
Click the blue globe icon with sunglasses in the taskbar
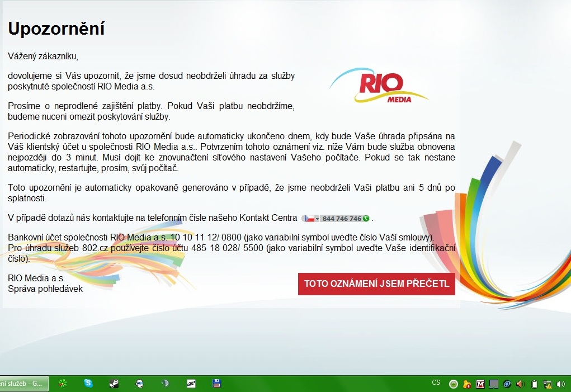click(139, 383)
